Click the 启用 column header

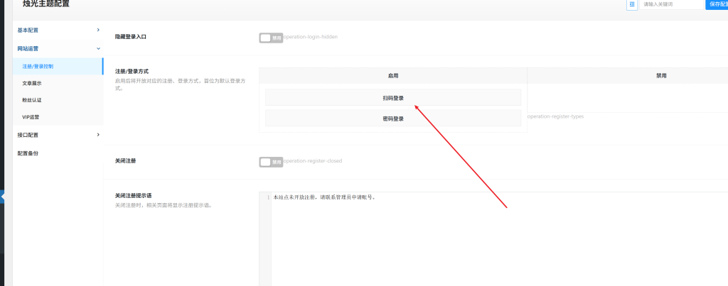pos(392,75)
